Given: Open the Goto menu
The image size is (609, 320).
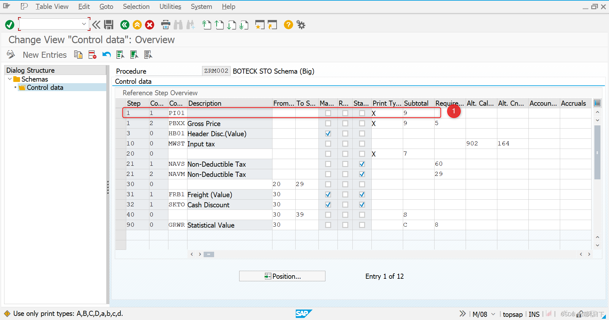Looking at the screenshot, I should coord(106,6).
